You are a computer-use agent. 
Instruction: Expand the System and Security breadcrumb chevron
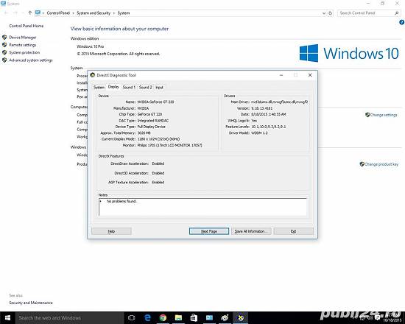coord(114,13)
